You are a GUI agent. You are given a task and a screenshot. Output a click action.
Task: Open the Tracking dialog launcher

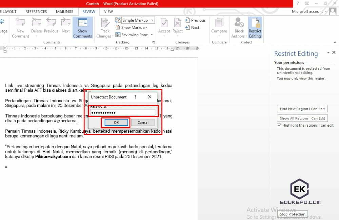coord(154,42)
